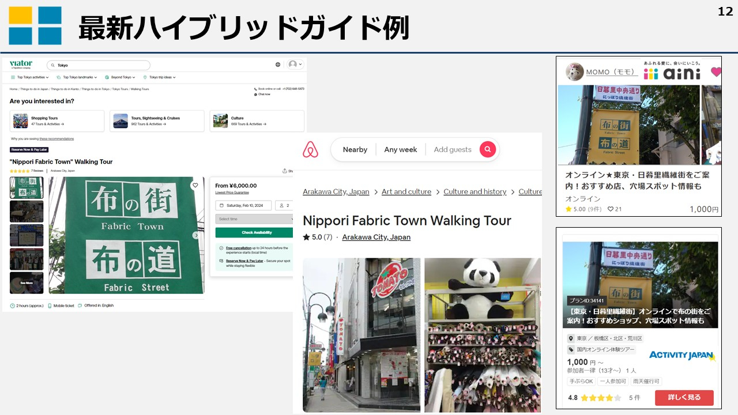This screenshot has height=415, width=738.
Task: Click the wishlist heart on the Viator photo
Action: click(195, 186)
